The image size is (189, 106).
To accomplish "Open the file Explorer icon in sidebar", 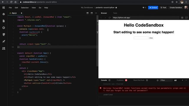I will pos(4,21).
